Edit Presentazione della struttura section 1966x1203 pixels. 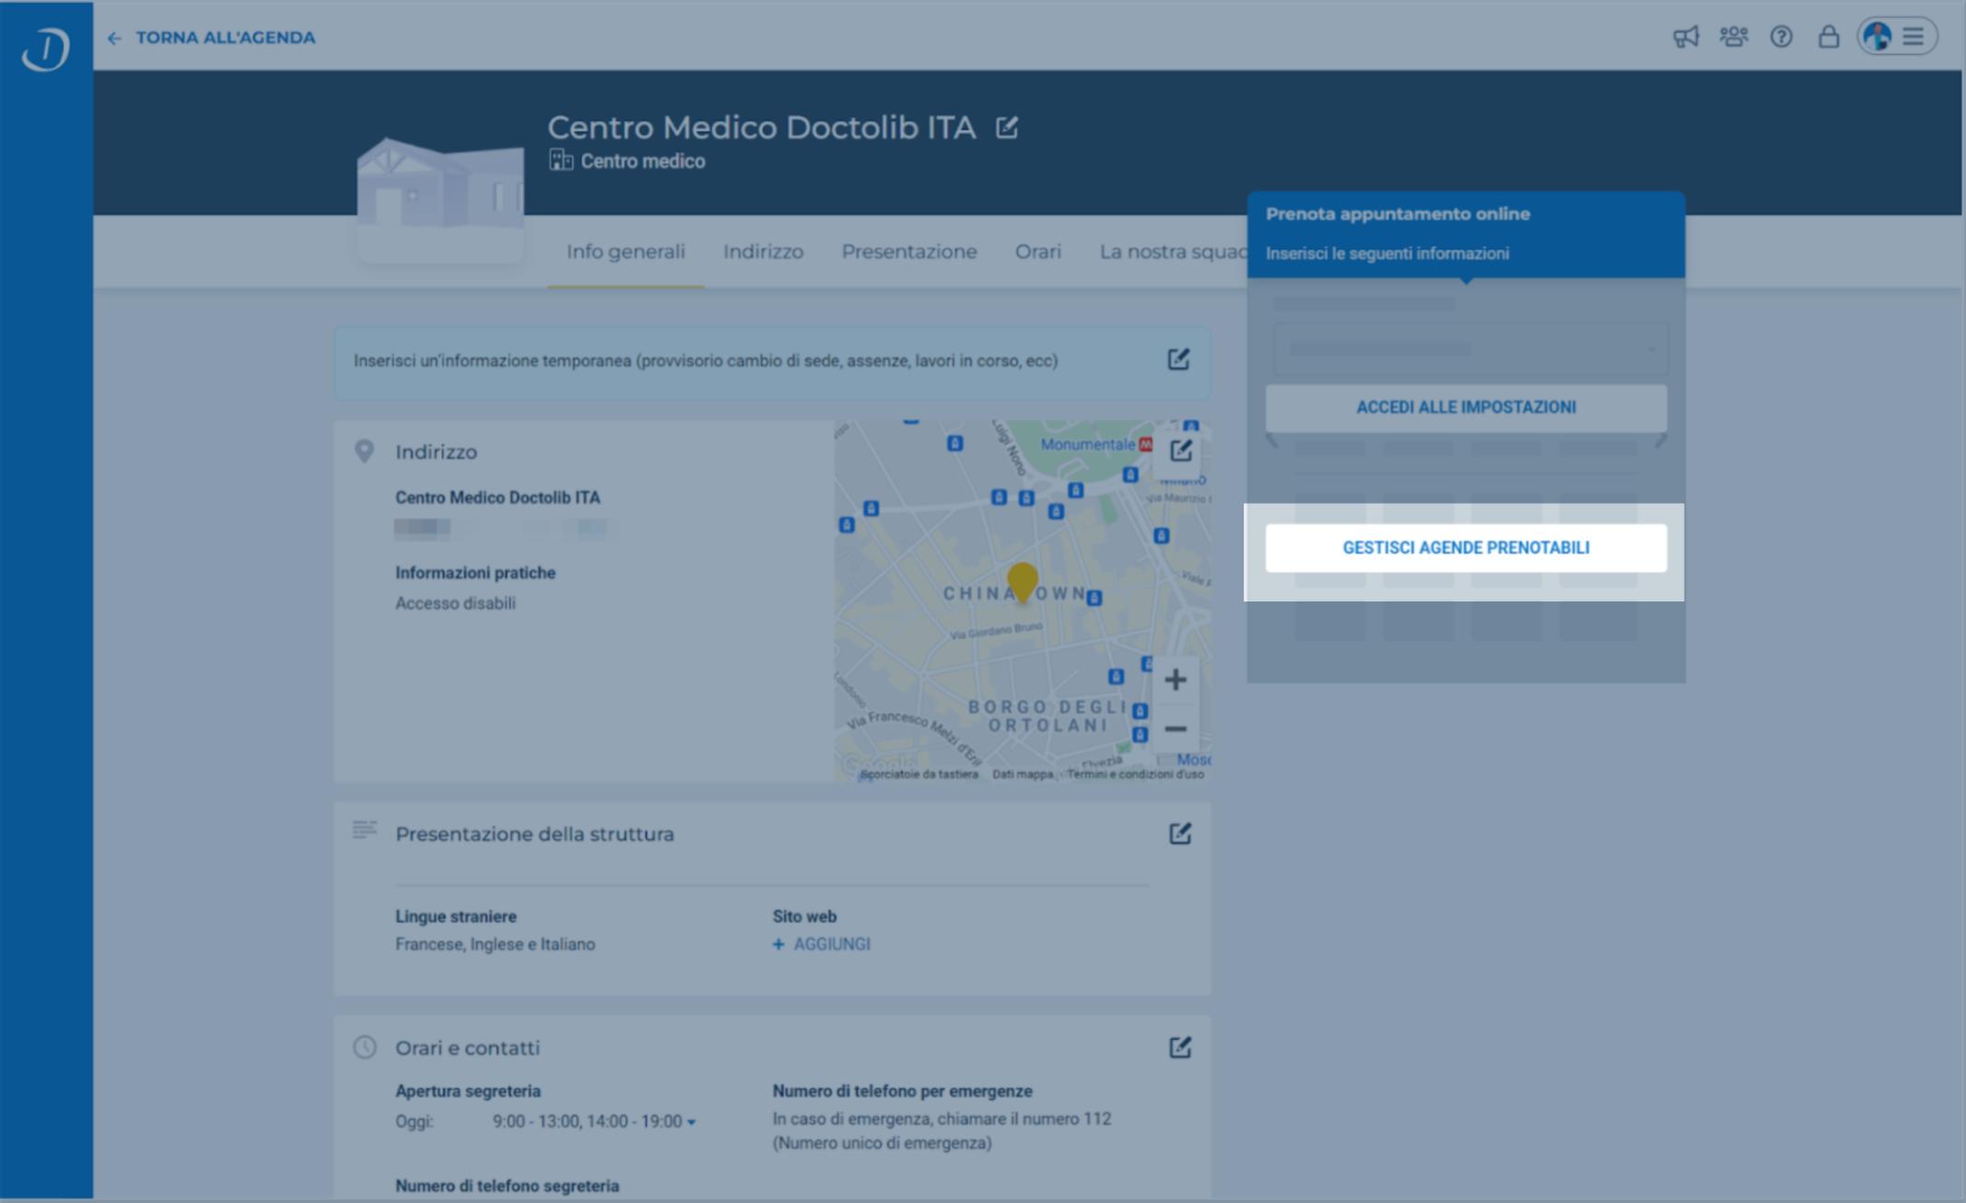(x=1180, y=834)
